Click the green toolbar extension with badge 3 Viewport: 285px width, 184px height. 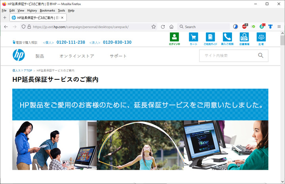tap(262, 26)
